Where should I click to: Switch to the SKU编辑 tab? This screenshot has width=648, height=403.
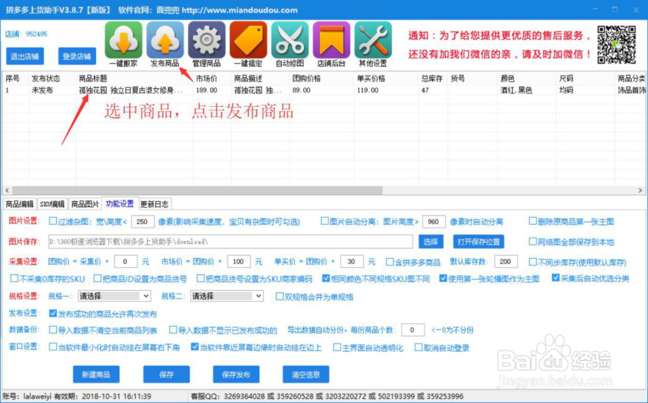click(x=52, y=204)
